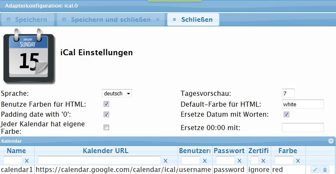Click the Farbe filter input

(x=284, y=161)
